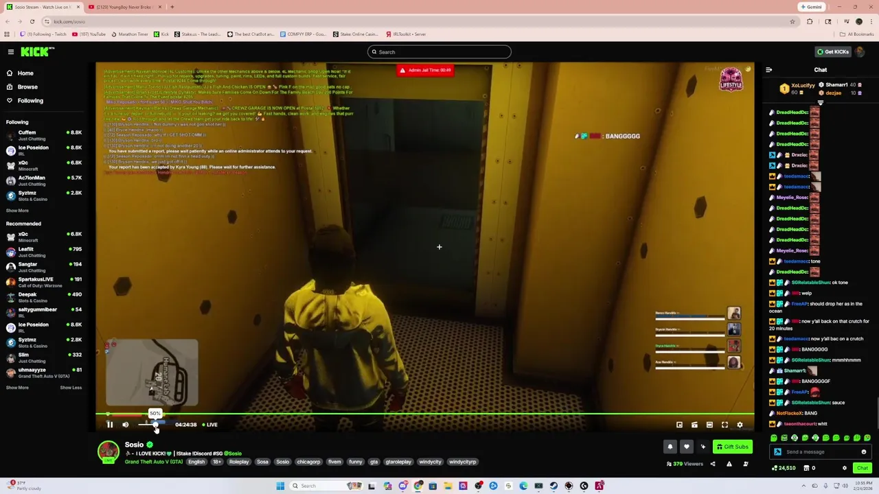Open All Bookmarks folder
879x494 pixels.
coord(857,34)
